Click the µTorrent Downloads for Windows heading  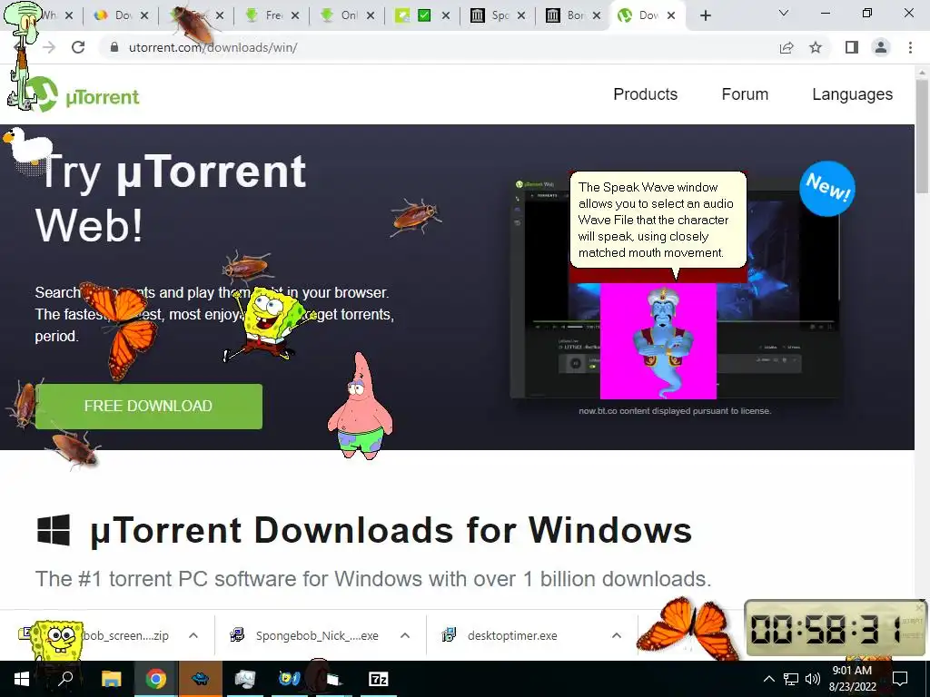pyautogui.click(x=391, y=530)
